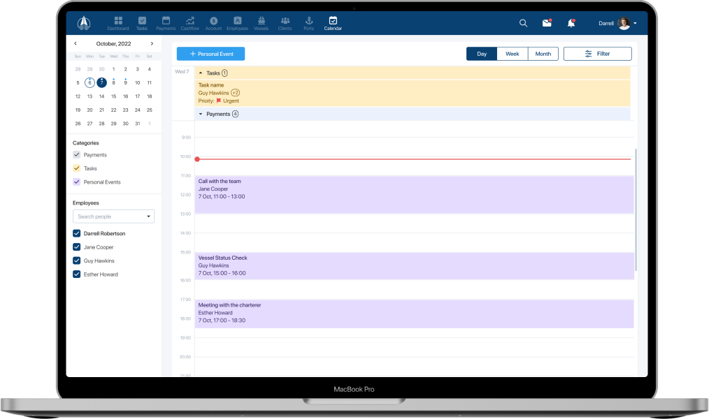Select October 20 in mini calendar
This screenshot has width=709, height=419.
pos(89,110)
